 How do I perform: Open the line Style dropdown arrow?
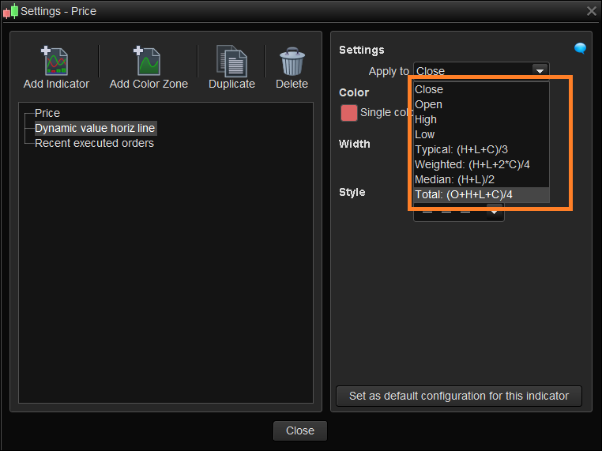[x=495, y=212]
